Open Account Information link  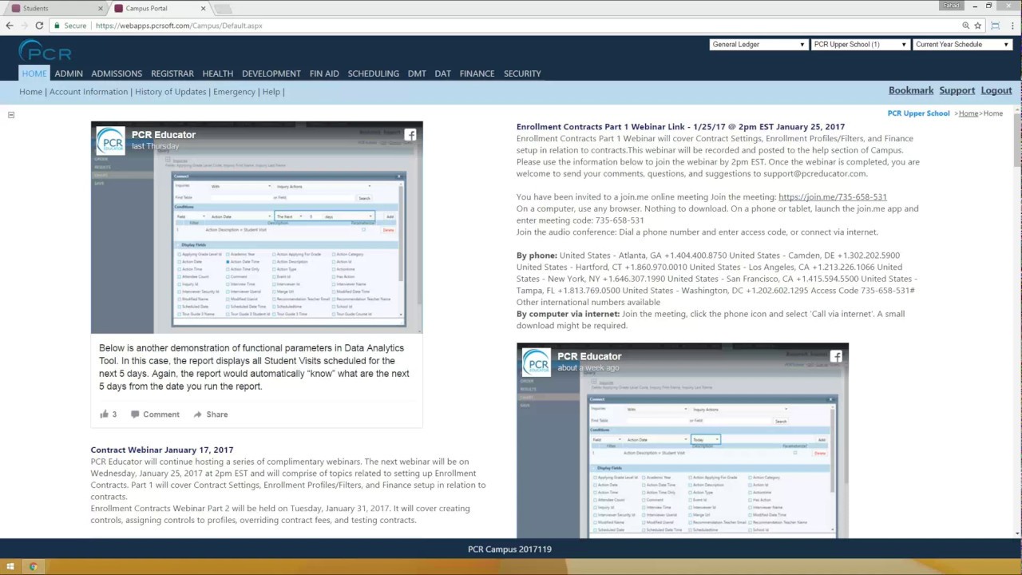click(x=89, y=92)
